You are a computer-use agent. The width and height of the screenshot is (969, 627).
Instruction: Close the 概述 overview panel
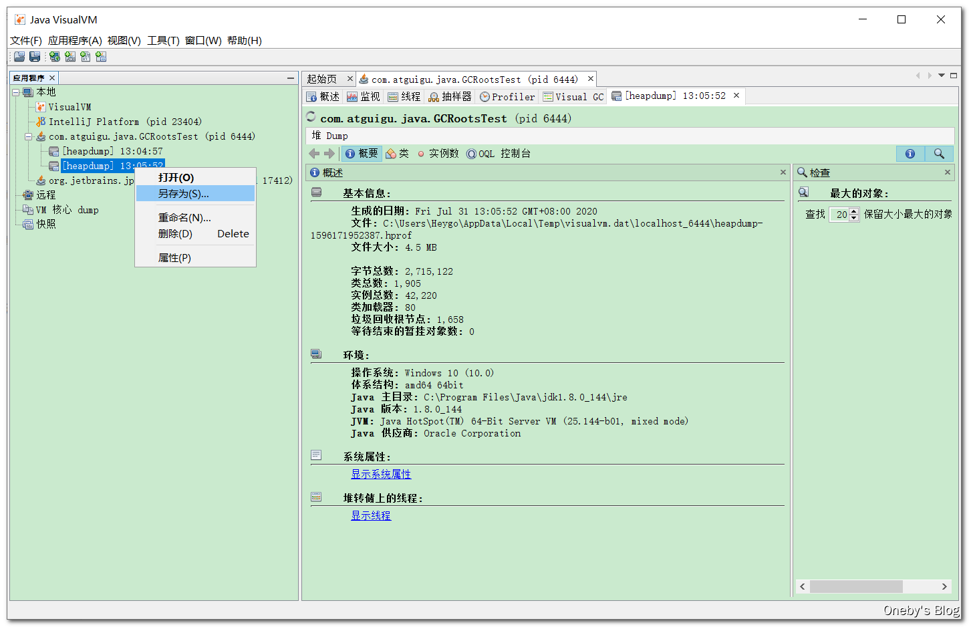pyautogui.click(x=783, y=172)
